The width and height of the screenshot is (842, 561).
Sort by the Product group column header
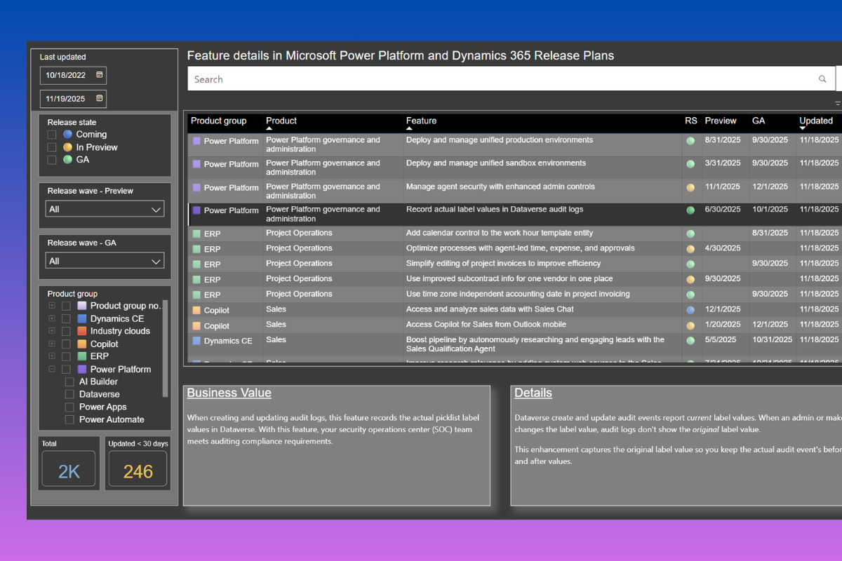point(218,121)
